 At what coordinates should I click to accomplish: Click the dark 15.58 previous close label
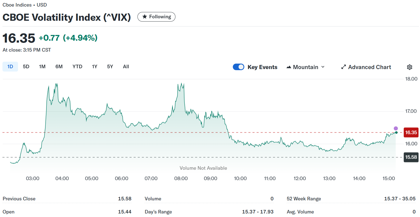pos(411,157)
